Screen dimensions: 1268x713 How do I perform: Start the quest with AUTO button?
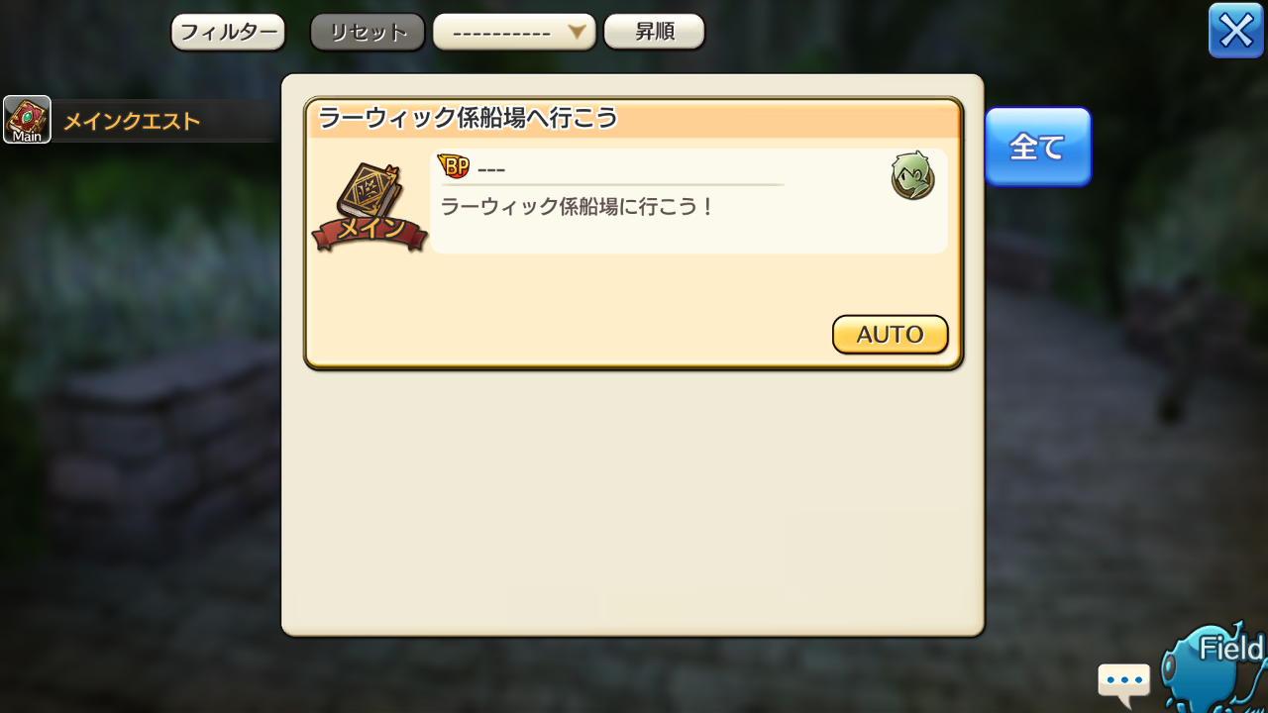890,335
